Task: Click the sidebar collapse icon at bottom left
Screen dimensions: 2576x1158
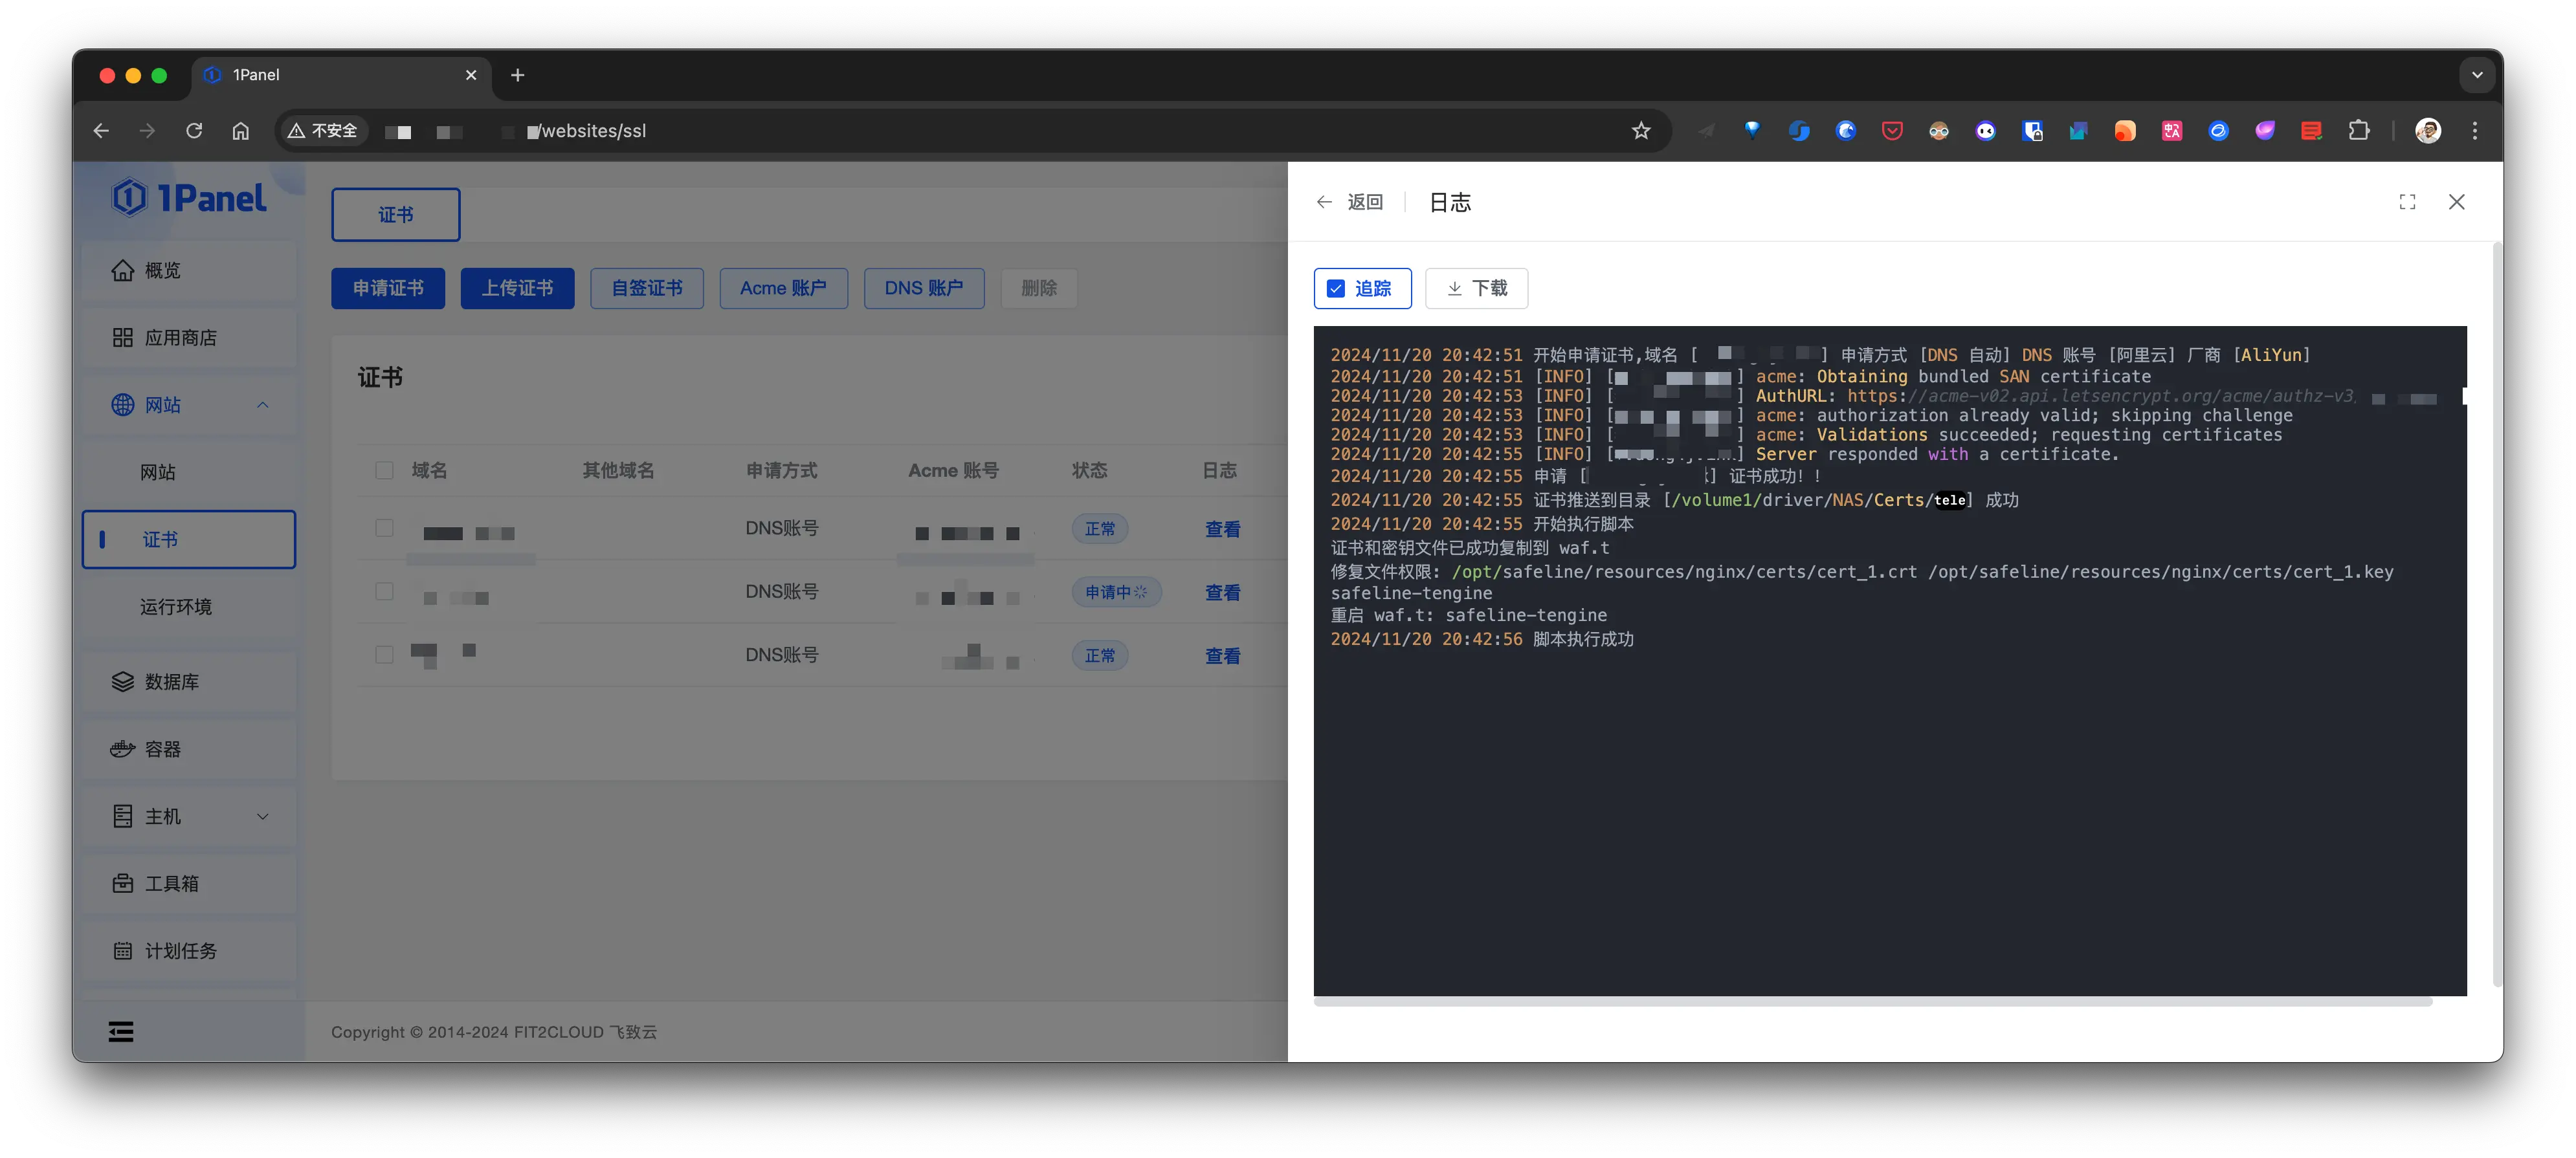Action: (x=121, y=1031)
